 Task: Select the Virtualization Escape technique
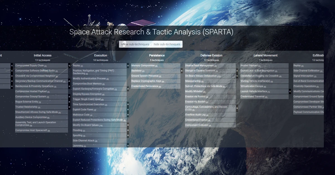(x=252, y=86)
